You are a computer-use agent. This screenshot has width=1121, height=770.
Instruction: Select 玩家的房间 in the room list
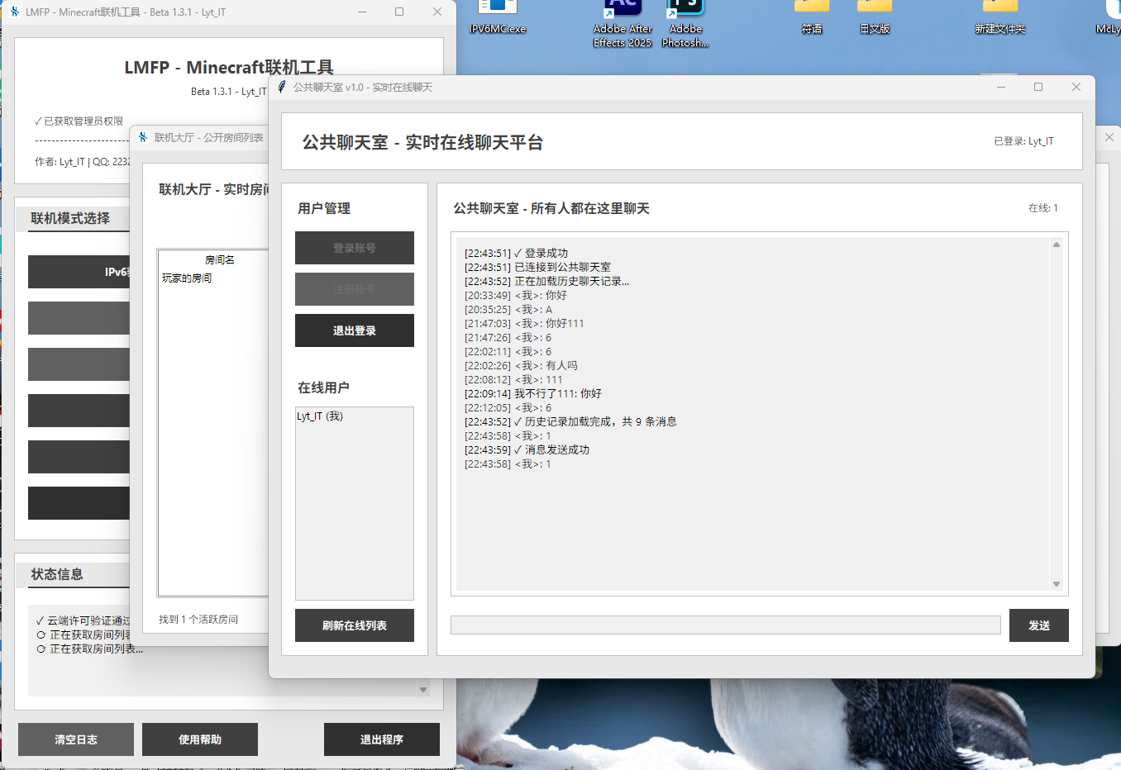coord(187,278)
